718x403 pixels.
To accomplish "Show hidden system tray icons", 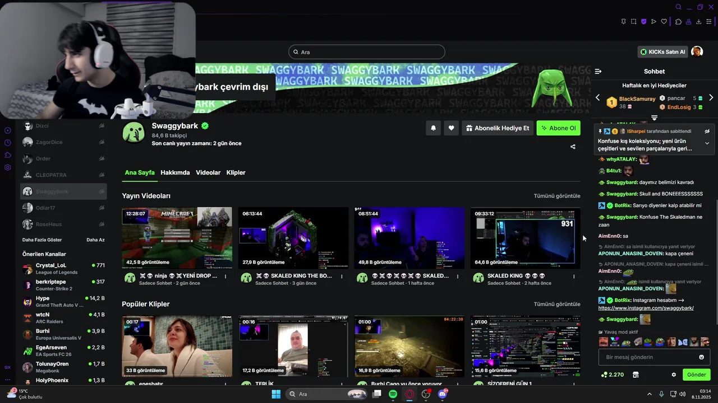I will point(650,394).
